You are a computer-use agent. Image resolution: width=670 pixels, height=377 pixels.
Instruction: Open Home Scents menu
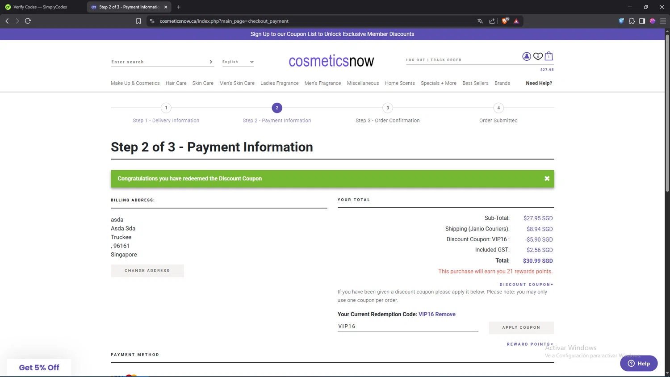tap(400, 83)
